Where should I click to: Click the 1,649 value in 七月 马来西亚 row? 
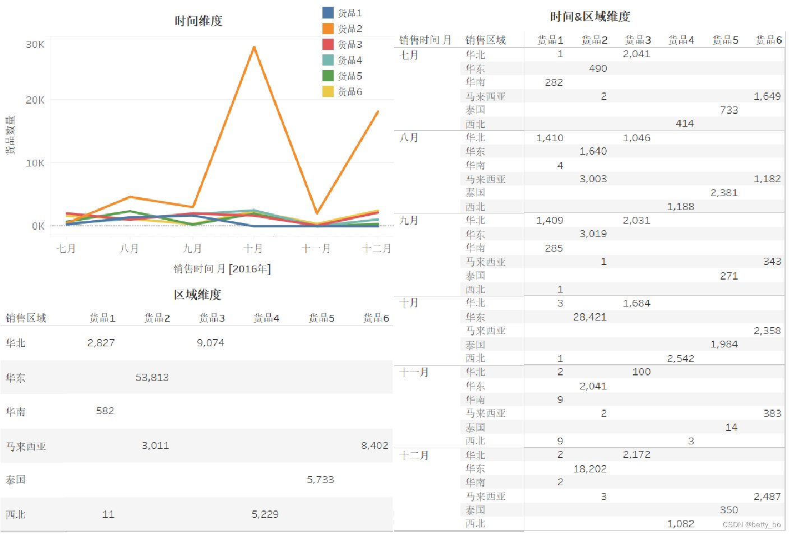tap(767, 96)
